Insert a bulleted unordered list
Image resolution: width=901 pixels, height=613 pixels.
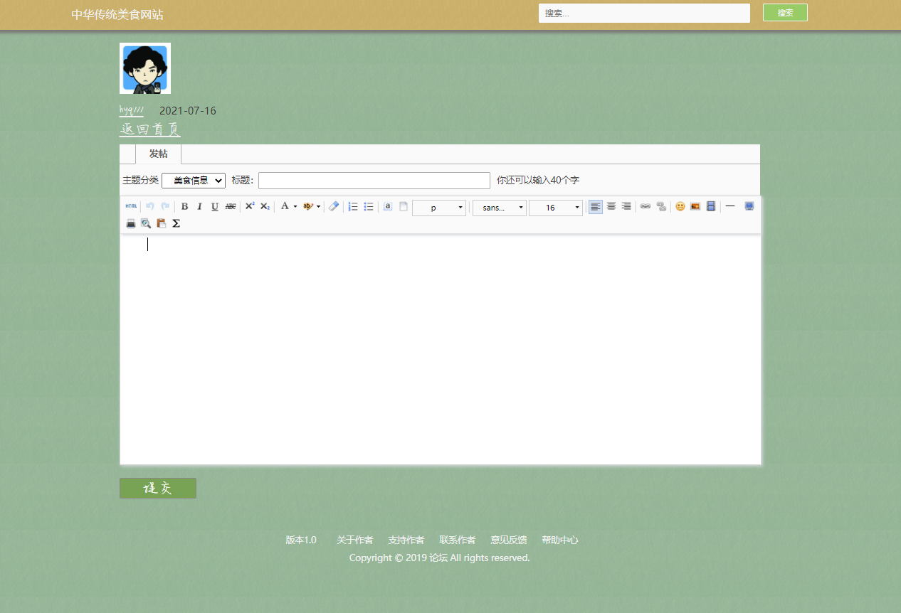pyautogui.click(x=369, y=206)
